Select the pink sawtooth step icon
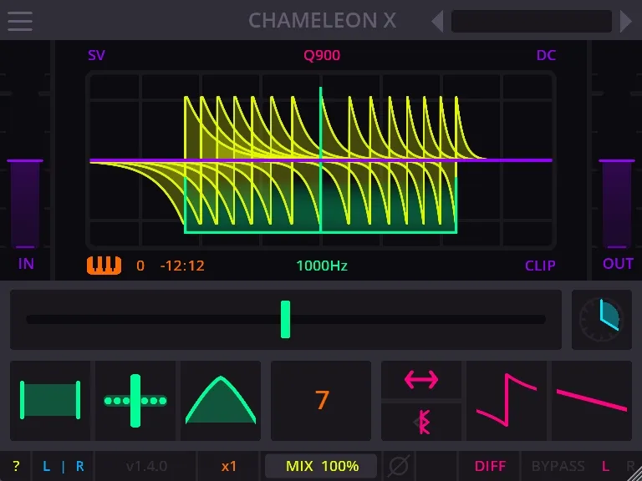The height and width of the screenshot is (481, 642). pos(507,401)
